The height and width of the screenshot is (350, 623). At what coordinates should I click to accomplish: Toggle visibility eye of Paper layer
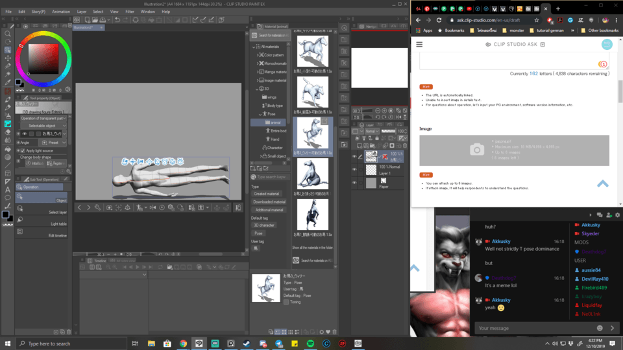(354, 183)
